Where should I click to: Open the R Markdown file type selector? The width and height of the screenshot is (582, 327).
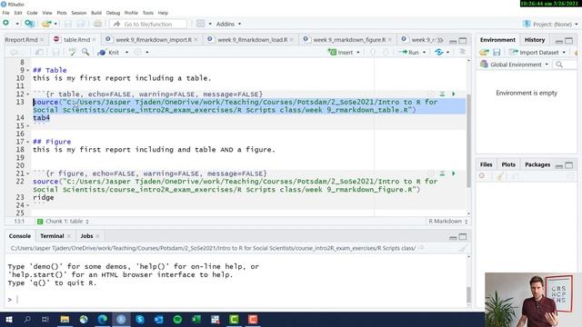[447, 222]
